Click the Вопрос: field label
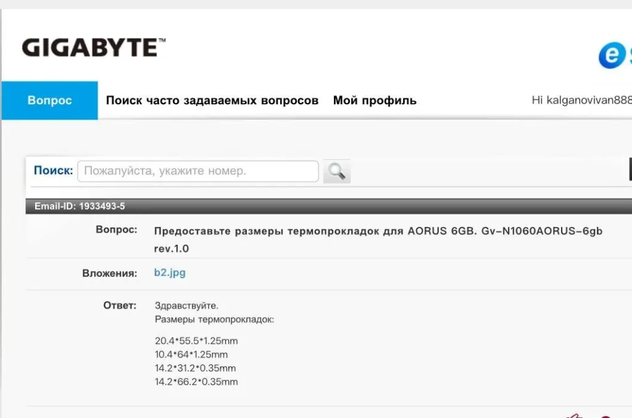632x418 pixels. (x=117, y=229)
